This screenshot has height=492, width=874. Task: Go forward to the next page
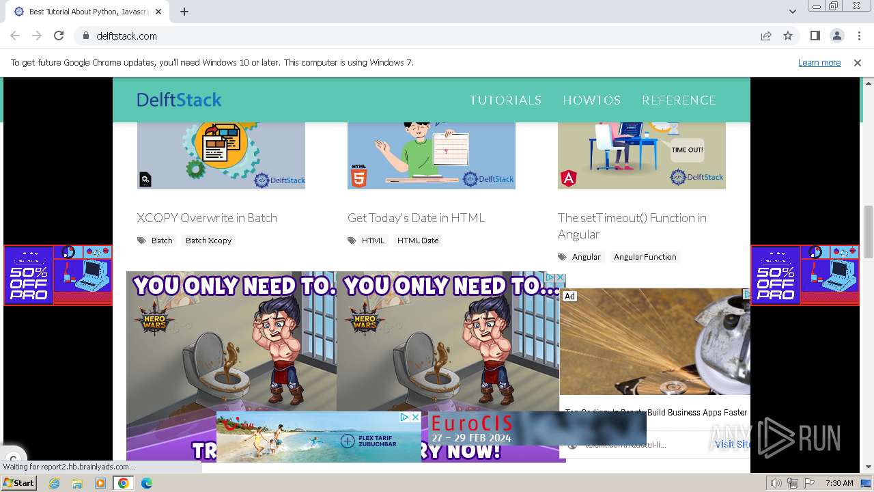pyautogui.click(x=37, y=36)
